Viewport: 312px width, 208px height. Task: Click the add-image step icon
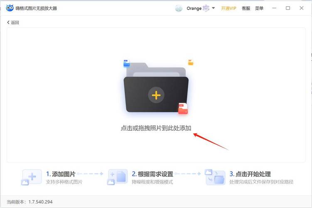click(32, 177)
